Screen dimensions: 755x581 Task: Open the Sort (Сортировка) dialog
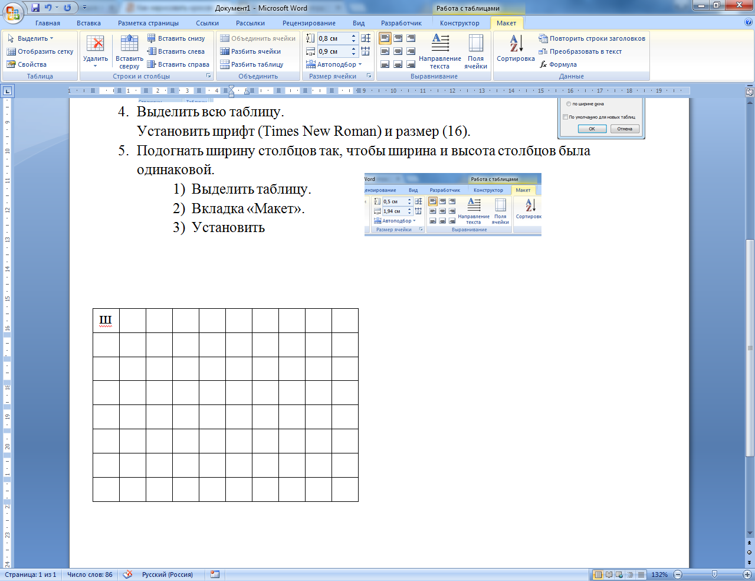pos(516,48)
